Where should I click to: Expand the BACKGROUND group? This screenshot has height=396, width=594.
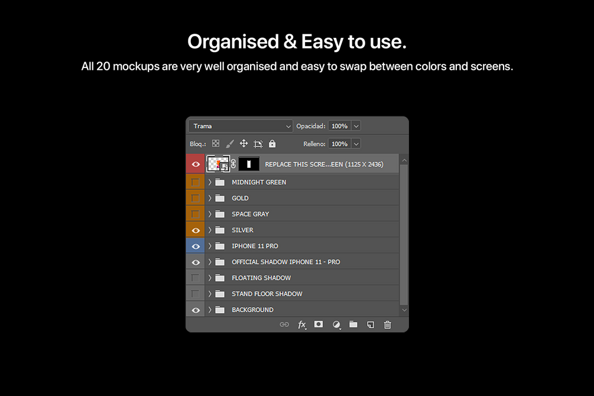click(209, 310)
